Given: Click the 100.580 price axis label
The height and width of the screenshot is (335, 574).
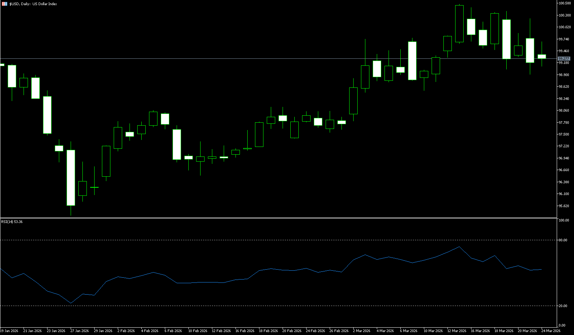Looking at the screenshot, I should pyautogui.click(x=564, y=3).
